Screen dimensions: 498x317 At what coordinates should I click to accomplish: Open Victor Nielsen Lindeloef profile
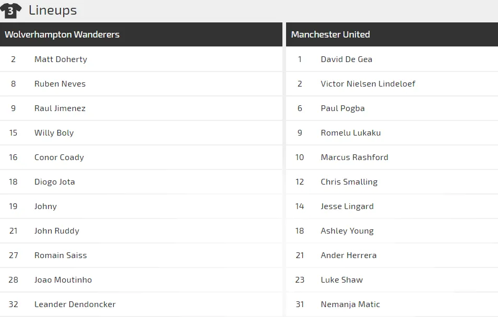(368, 84)
